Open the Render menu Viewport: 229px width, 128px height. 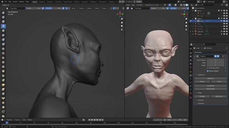[x=15, y=2]
